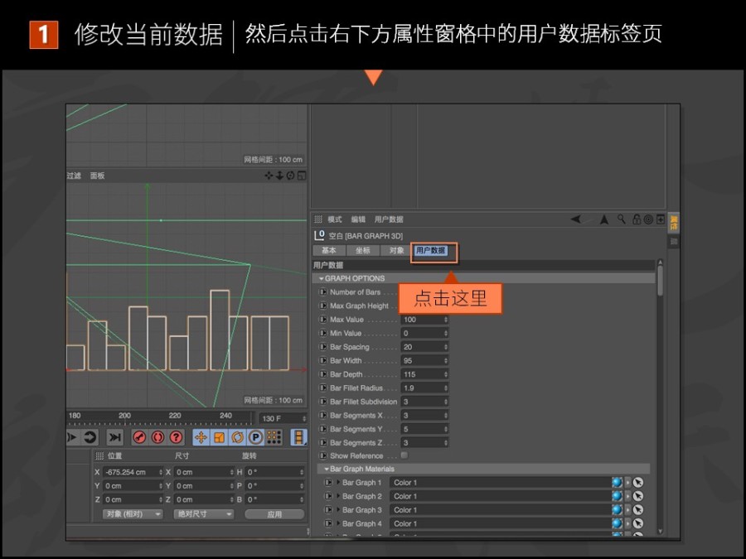Click the point level animation dots icon
This screenshot has height=559, width=746.
pos(274,437)
